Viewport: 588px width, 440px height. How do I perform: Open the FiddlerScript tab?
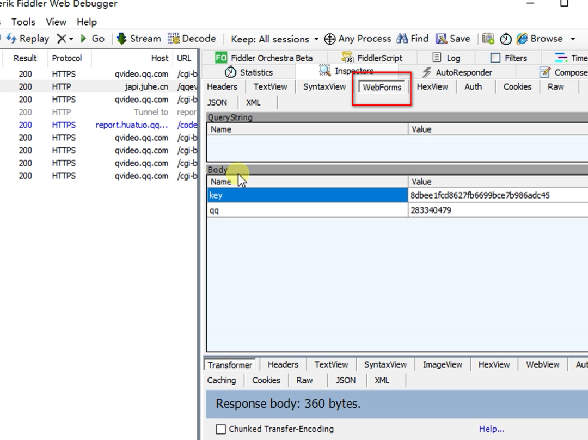[372, 58]
